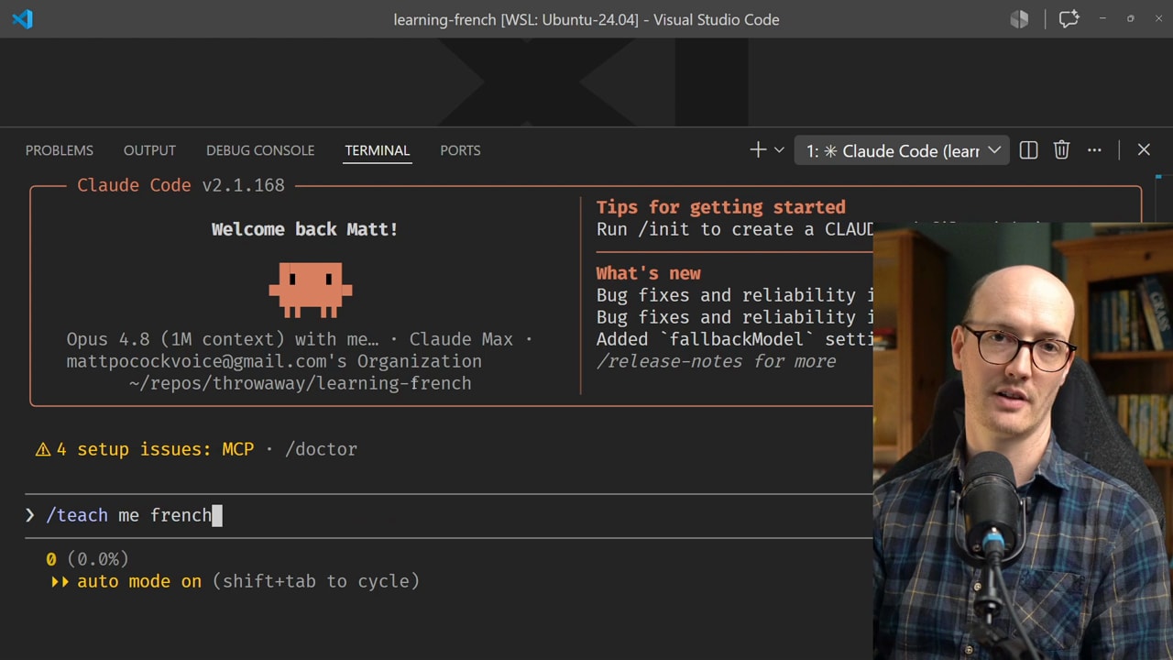Click the ~/repos/throwaway/learning-french path
The image size is (1173, 660).
click(x=301, y=383)
